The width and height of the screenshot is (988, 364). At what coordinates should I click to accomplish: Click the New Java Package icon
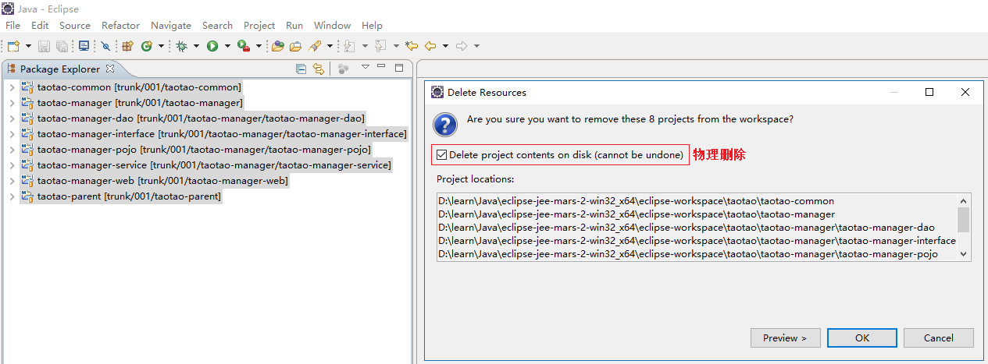coord(127,46)
